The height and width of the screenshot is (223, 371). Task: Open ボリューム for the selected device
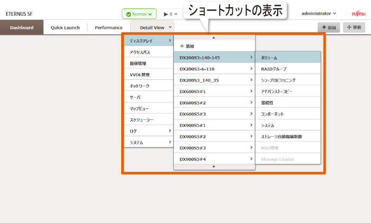coord(288,57)
